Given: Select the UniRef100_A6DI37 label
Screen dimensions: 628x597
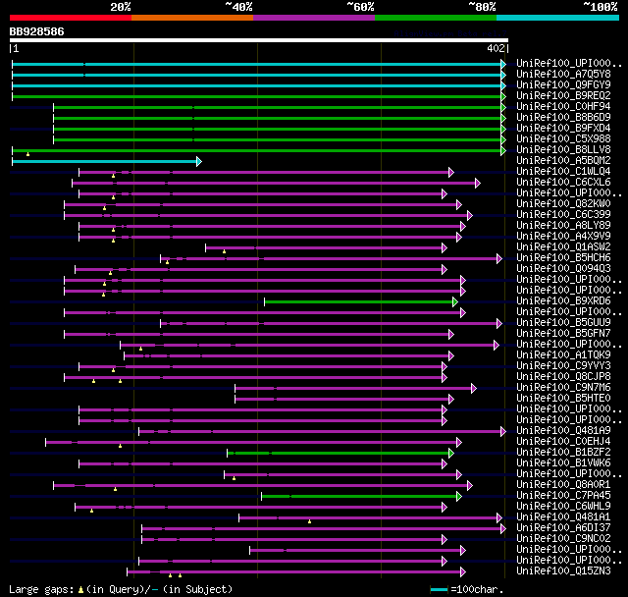Looking at the screenshot, I should point(563,528).
